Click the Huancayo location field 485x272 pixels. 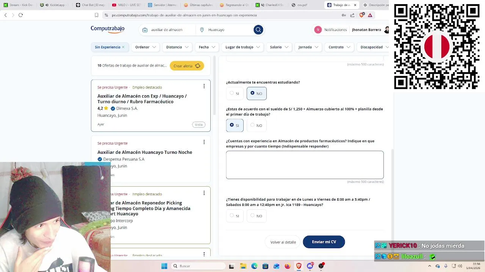[x=224, y=29]
